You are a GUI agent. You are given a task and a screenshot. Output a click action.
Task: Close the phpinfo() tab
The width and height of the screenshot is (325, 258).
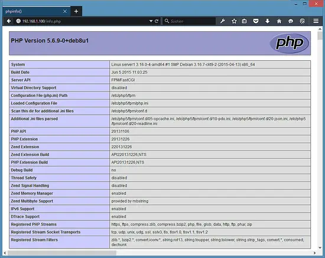coord(65,11)
